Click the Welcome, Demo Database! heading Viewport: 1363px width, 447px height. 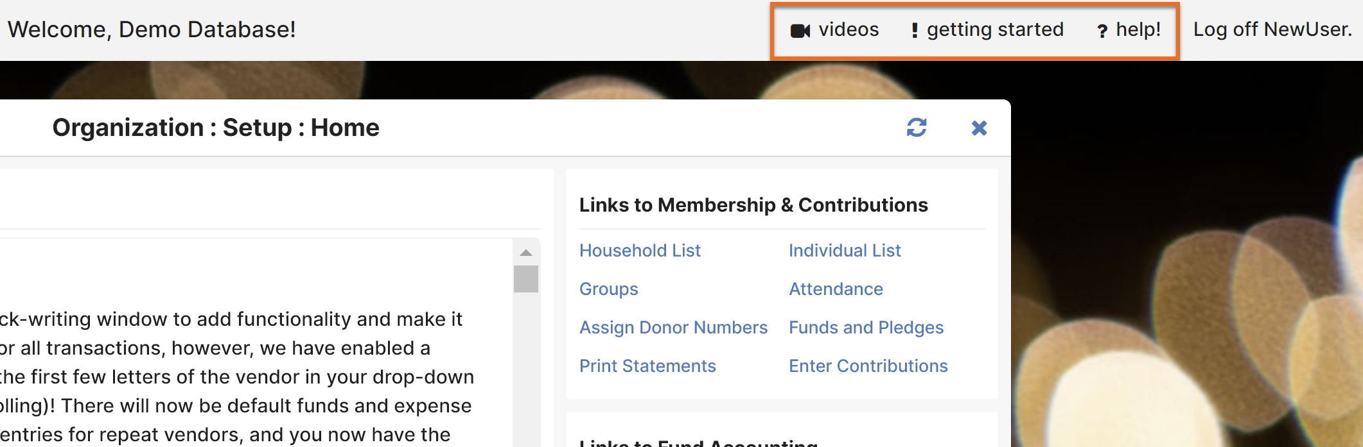click(152, 30)
